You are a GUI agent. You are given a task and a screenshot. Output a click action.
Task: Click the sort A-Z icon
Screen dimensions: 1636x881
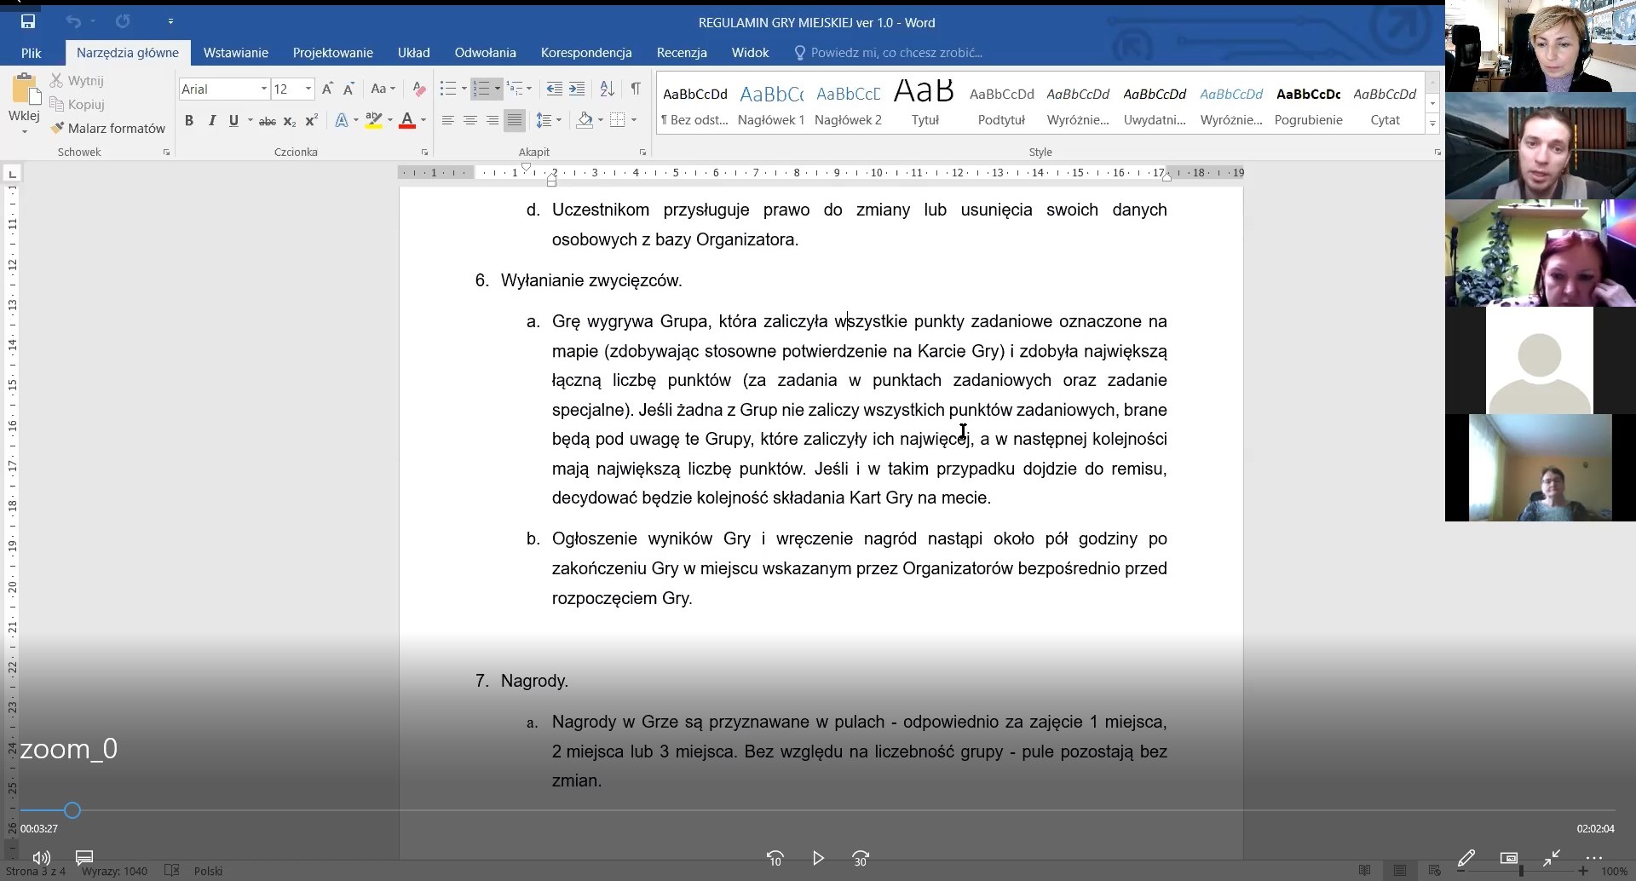pos(608,89)
